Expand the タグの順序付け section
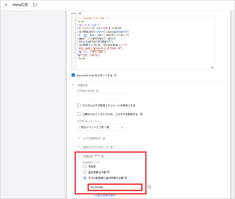Image resolution: width=235 pixels, height=199 pixels. 79,139
